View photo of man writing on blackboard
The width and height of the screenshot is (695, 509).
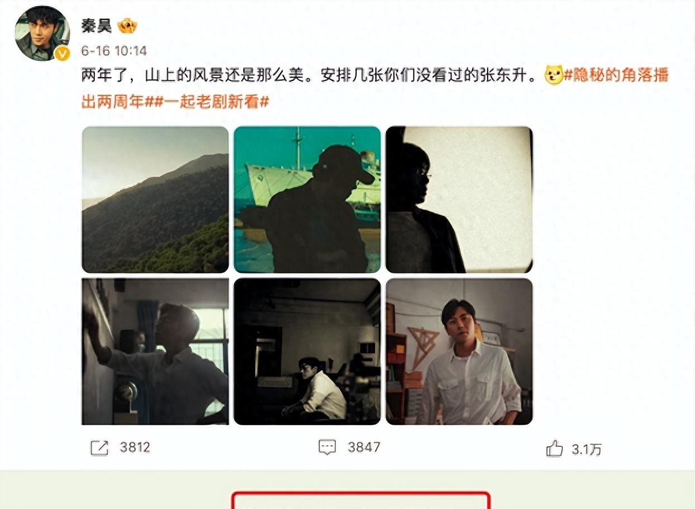click(155, 352)
